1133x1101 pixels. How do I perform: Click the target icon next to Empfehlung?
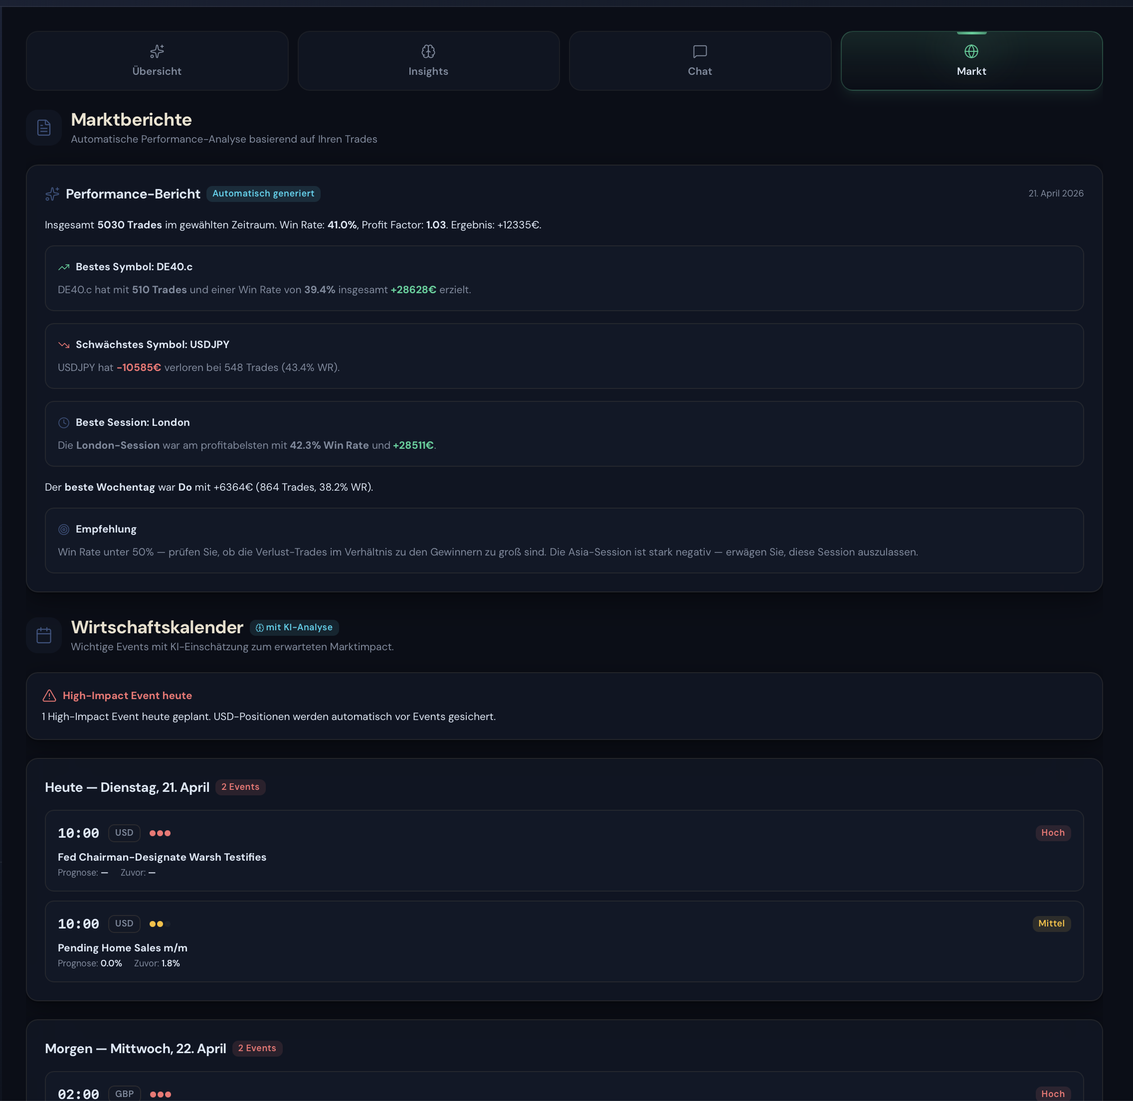(x=64, y=529)
